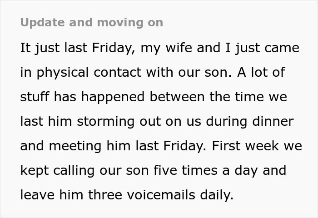Select the word 'leave'
The image size is (318, 218).
click(x=35, y=195)
